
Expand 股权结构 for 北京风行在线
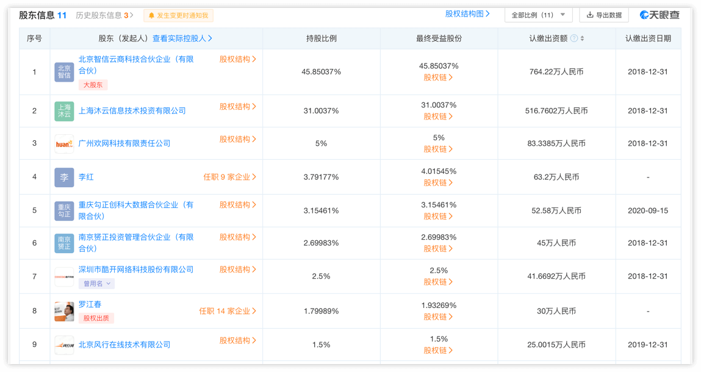(238, 340)
